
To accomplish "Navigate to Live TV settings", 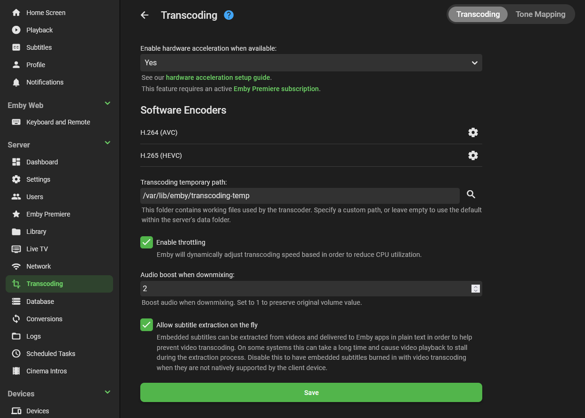I will tap(37, 249).
